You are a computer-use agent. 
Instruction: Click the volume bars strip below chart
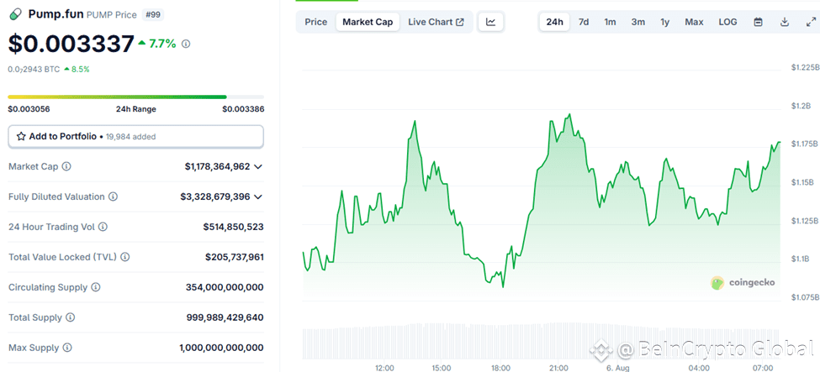click(542, 341)
